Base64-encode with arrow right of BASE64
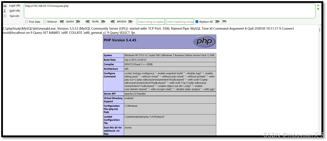327x141 pixels. click(x=130, y=22)
